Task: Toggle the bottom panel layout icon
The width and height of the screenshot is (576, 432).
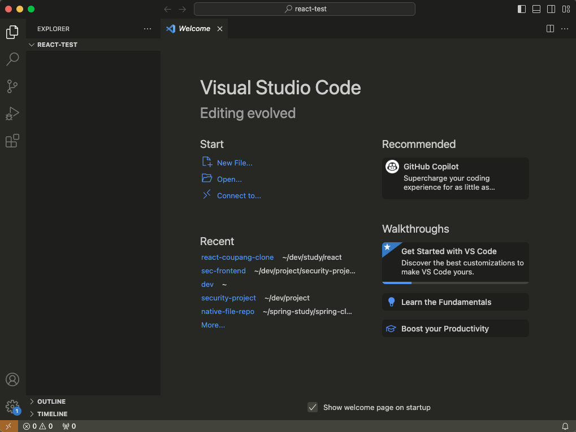Action: point(536,9)
